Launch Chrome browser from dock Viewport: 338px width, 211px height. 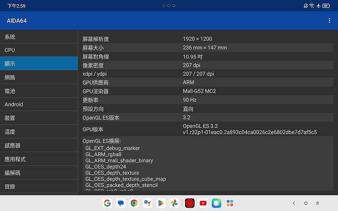click(x=134, y=203)
